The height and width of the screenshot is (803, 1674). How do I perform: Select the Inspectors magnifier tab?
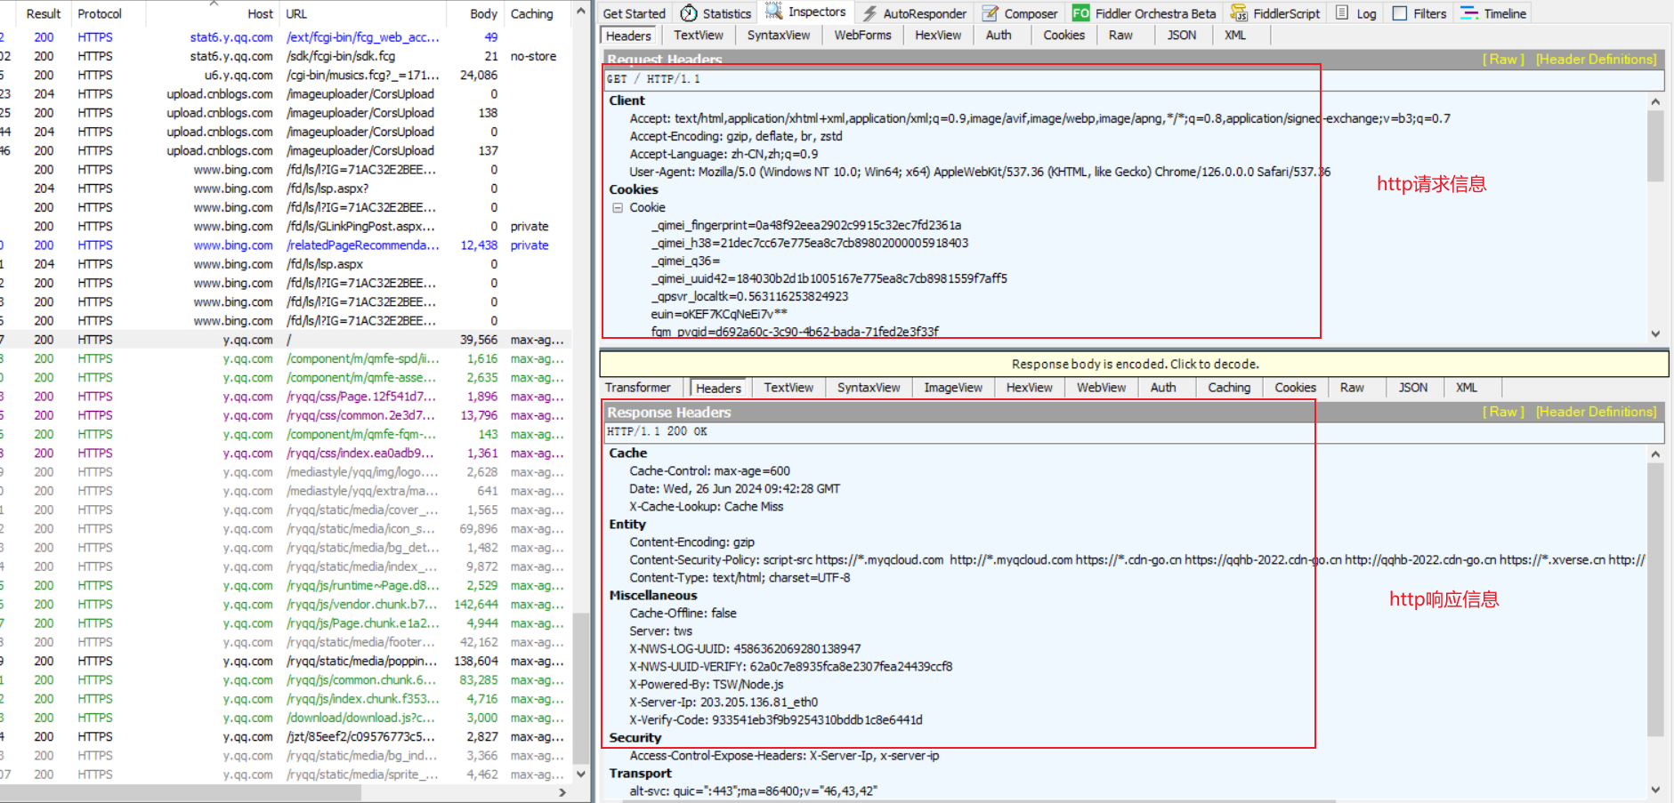pos(805,12)
